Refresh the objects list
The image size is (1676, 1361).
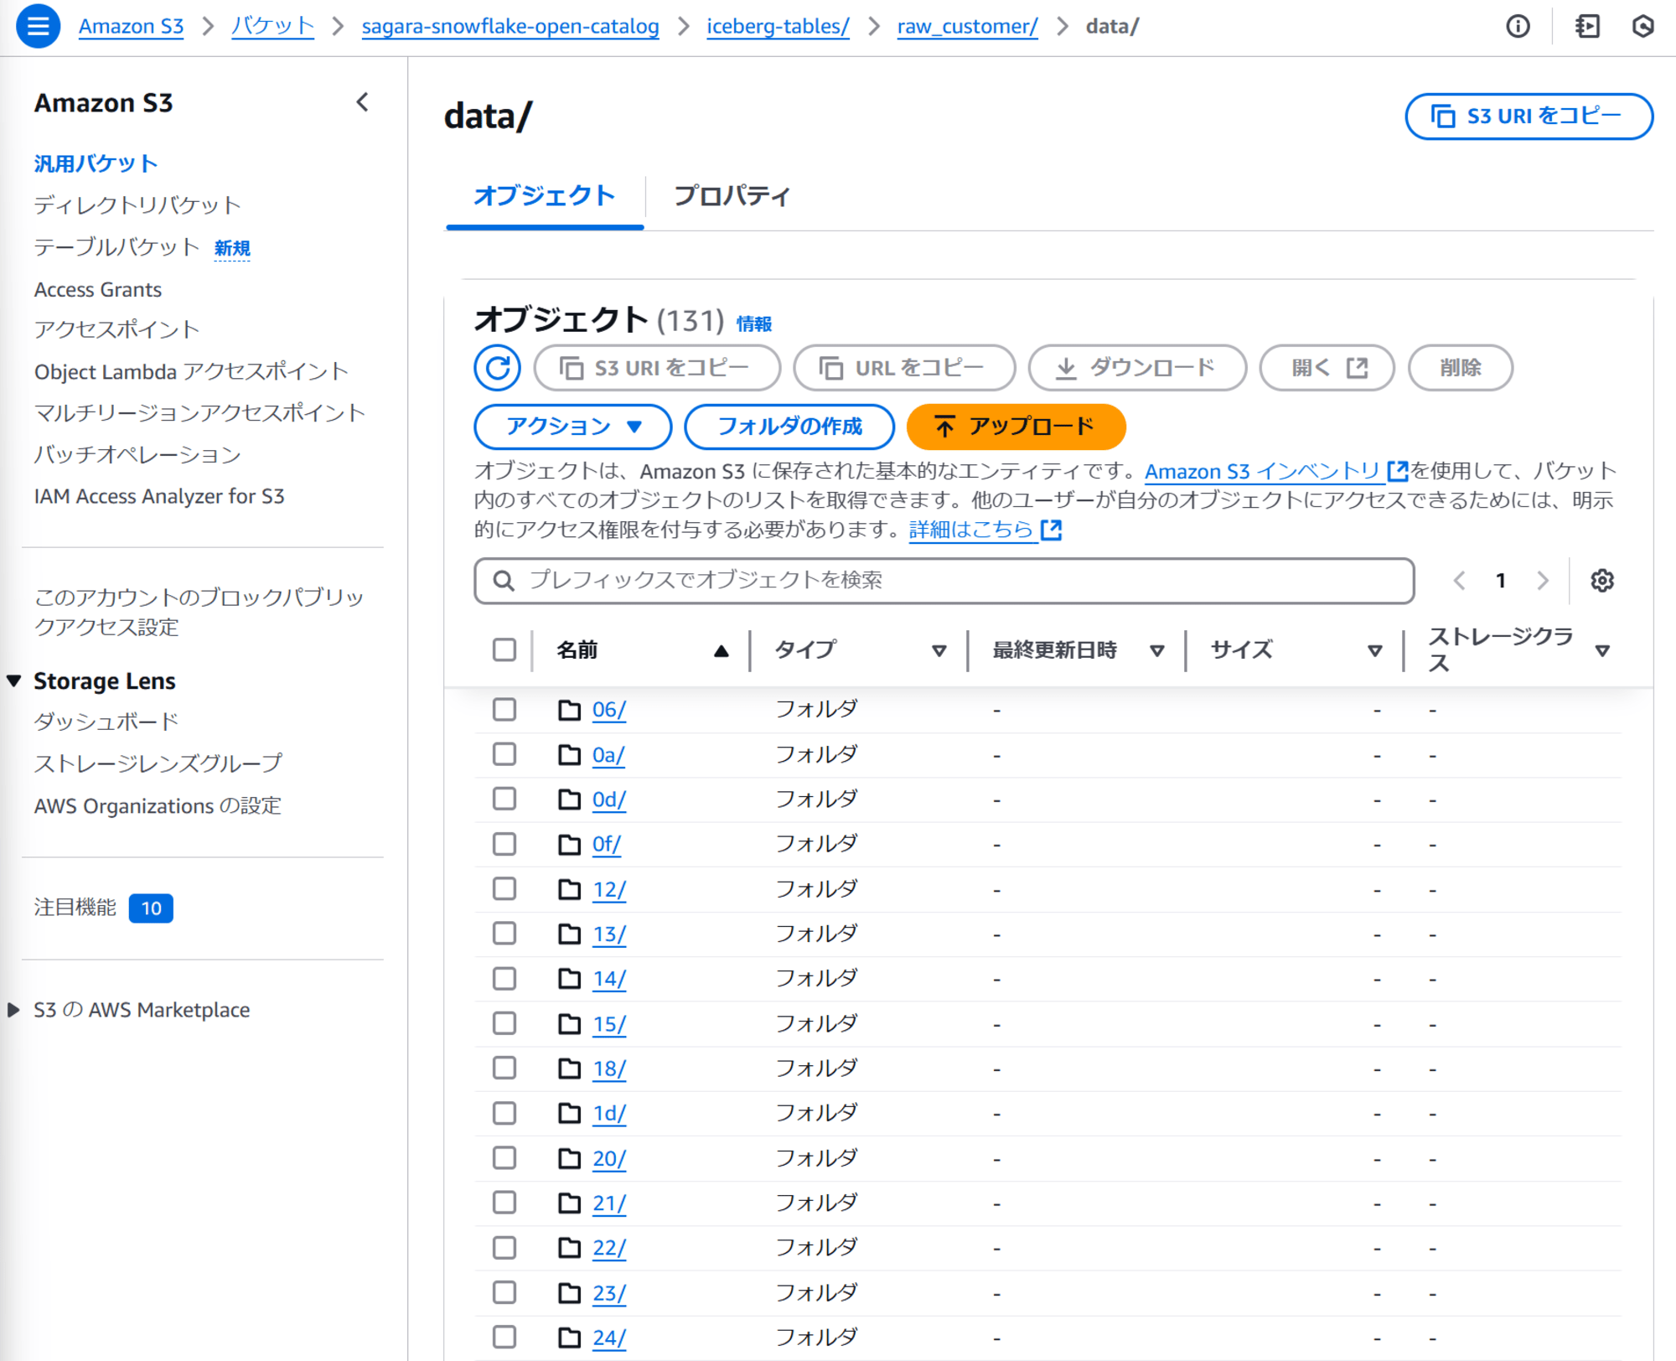pyautogui.click(x=498, y=368)
